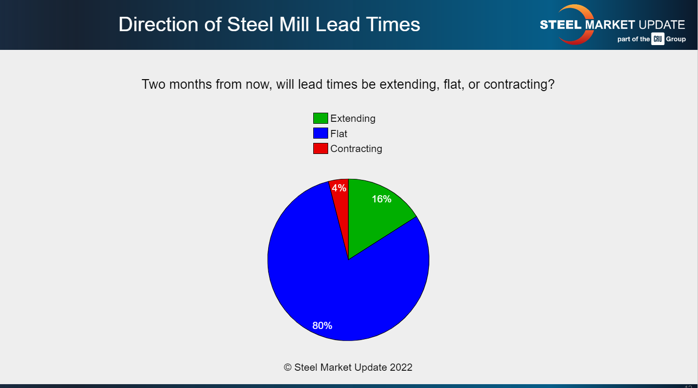This screenshot has height=388, width=698.
Task: Click the slide title Direction of Steel Mill Lead Times
Action: pyautogui.click(x=269, y=24)
